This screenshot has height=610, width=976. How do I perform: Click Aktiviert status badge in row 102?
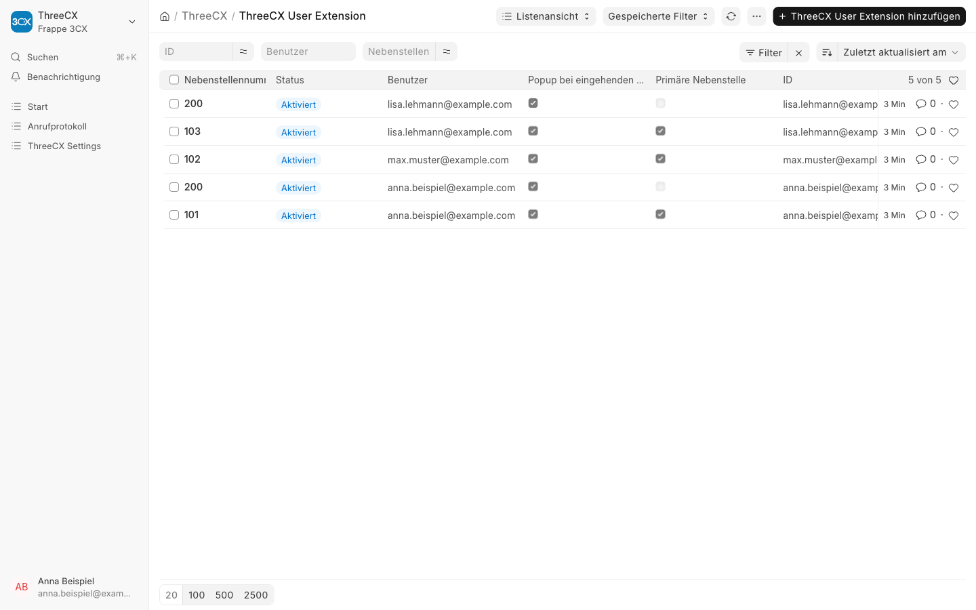[x=298, y=160]
